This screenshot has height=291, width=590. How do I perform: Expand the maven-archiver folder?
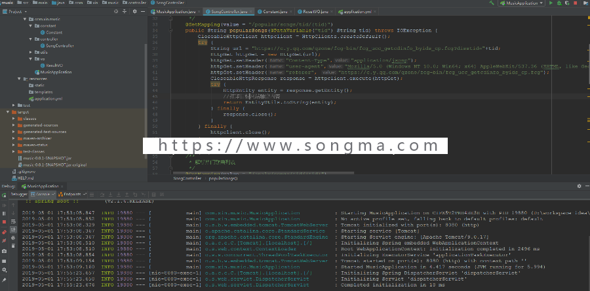14,138
